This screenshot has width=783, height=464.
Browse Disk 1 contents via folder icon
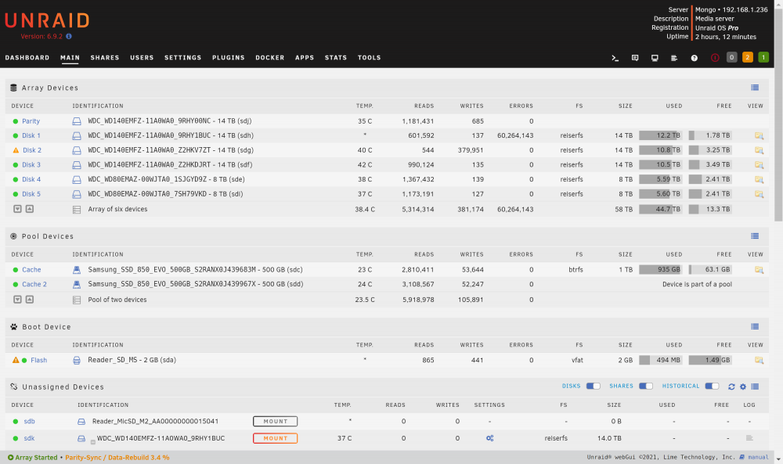click(x=759, y=135)
